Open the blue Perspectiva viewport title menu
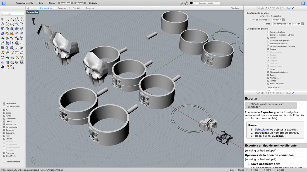 tap(32, 12)
